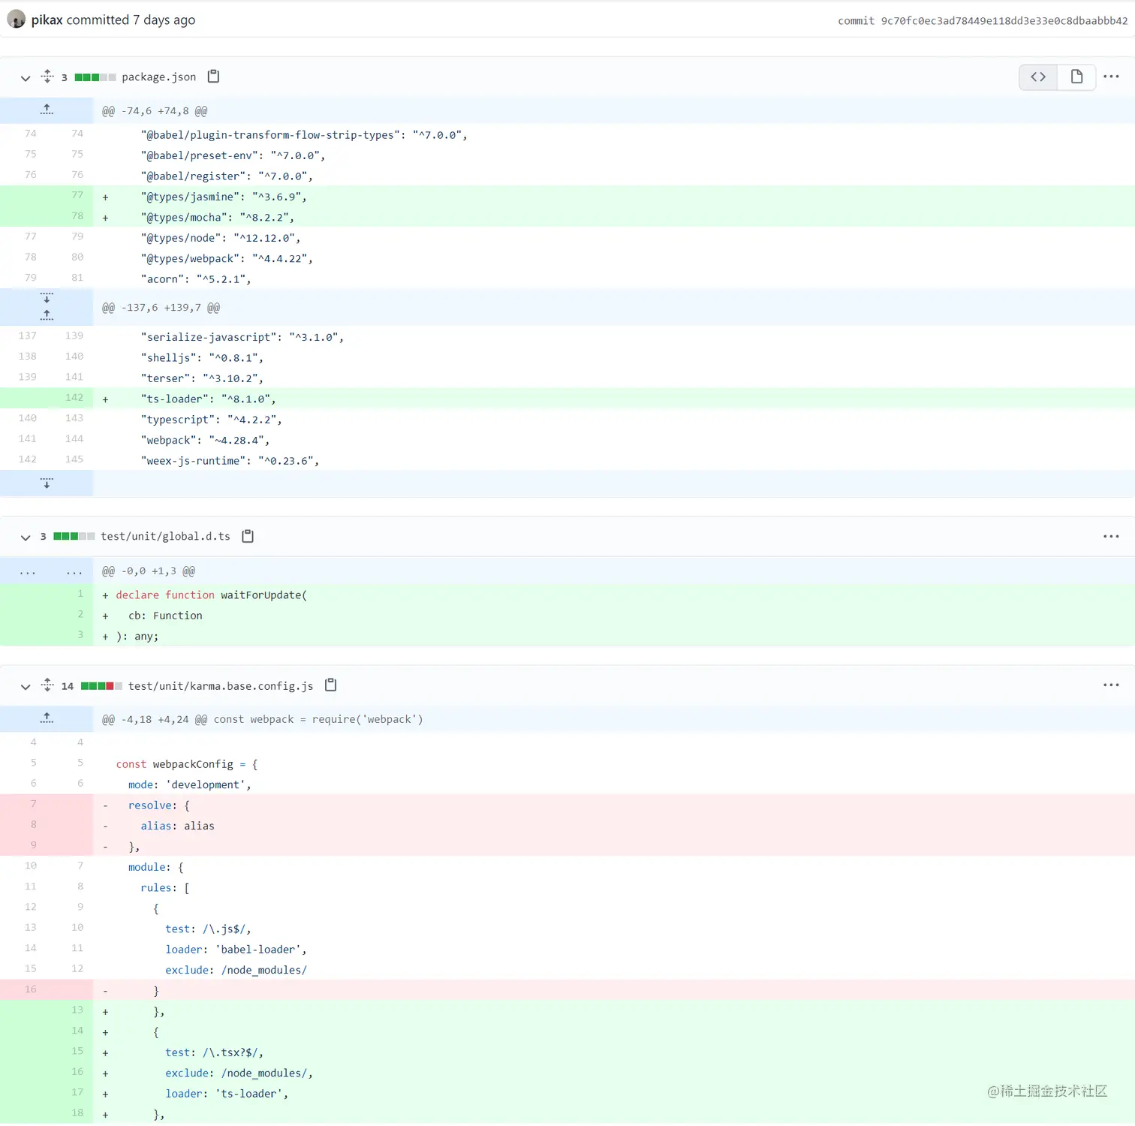Open the test/unit/karma.base.config.js file link
This screenshot has width=1135, height=1126.
pos(221,686)
